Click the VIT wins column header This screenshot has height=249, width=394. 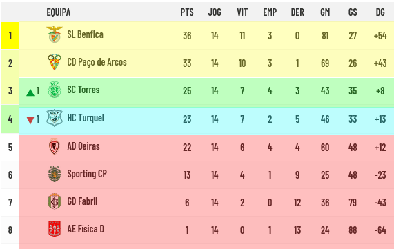(x=242, y=12)
